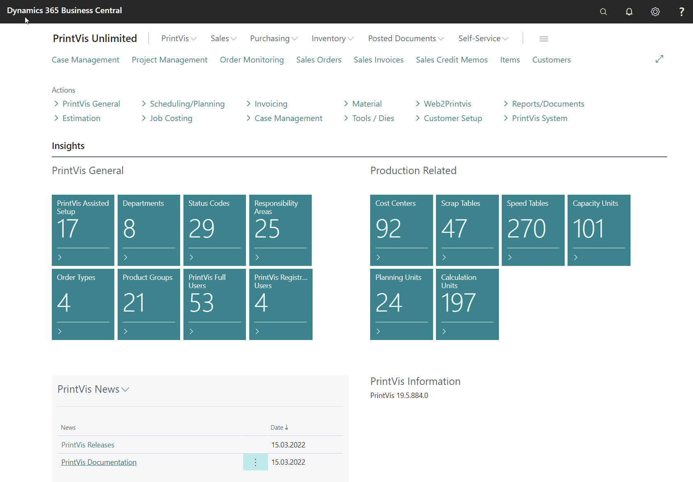Click the arrow on Product Groups tile

point(126,331)
